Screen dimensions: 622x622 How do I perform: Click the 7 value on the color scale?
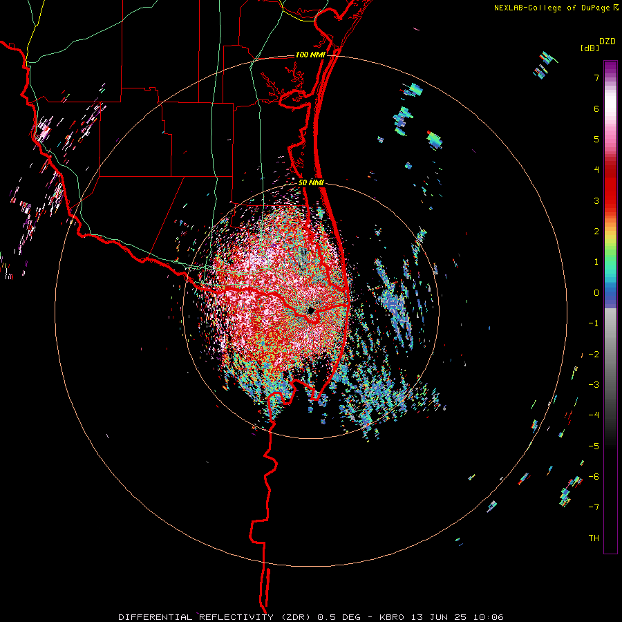click(596, 77)
